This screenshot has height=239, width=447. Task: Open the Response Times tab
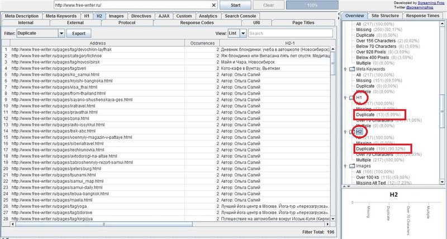click(423, 16)
